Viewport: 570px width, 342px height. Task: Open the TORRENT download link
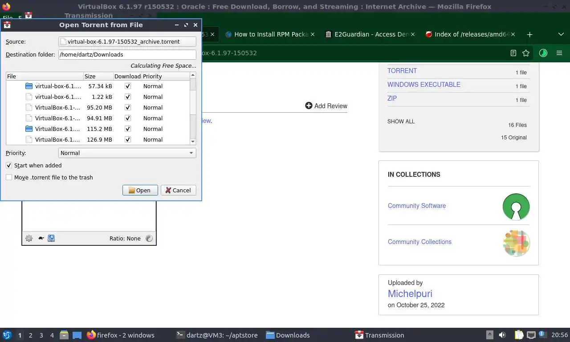[x=402, y=71]
